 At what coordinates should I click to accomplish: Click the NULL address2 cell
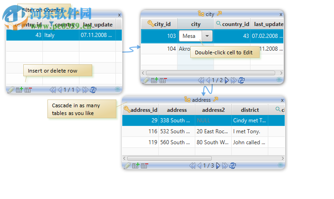pos(214,120)
